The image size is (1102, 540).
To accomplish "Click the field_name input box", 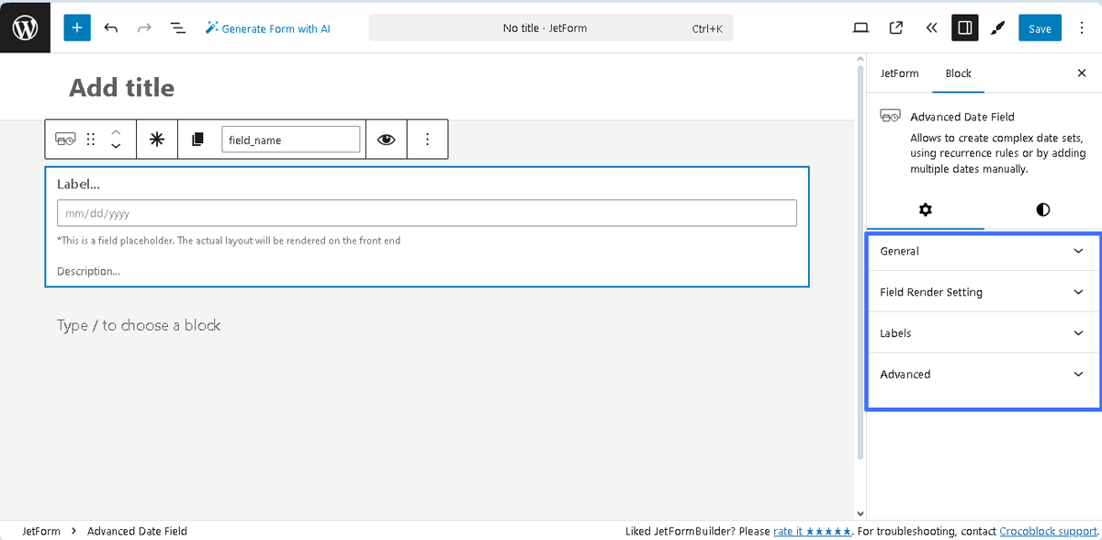I will coord(291,139).
